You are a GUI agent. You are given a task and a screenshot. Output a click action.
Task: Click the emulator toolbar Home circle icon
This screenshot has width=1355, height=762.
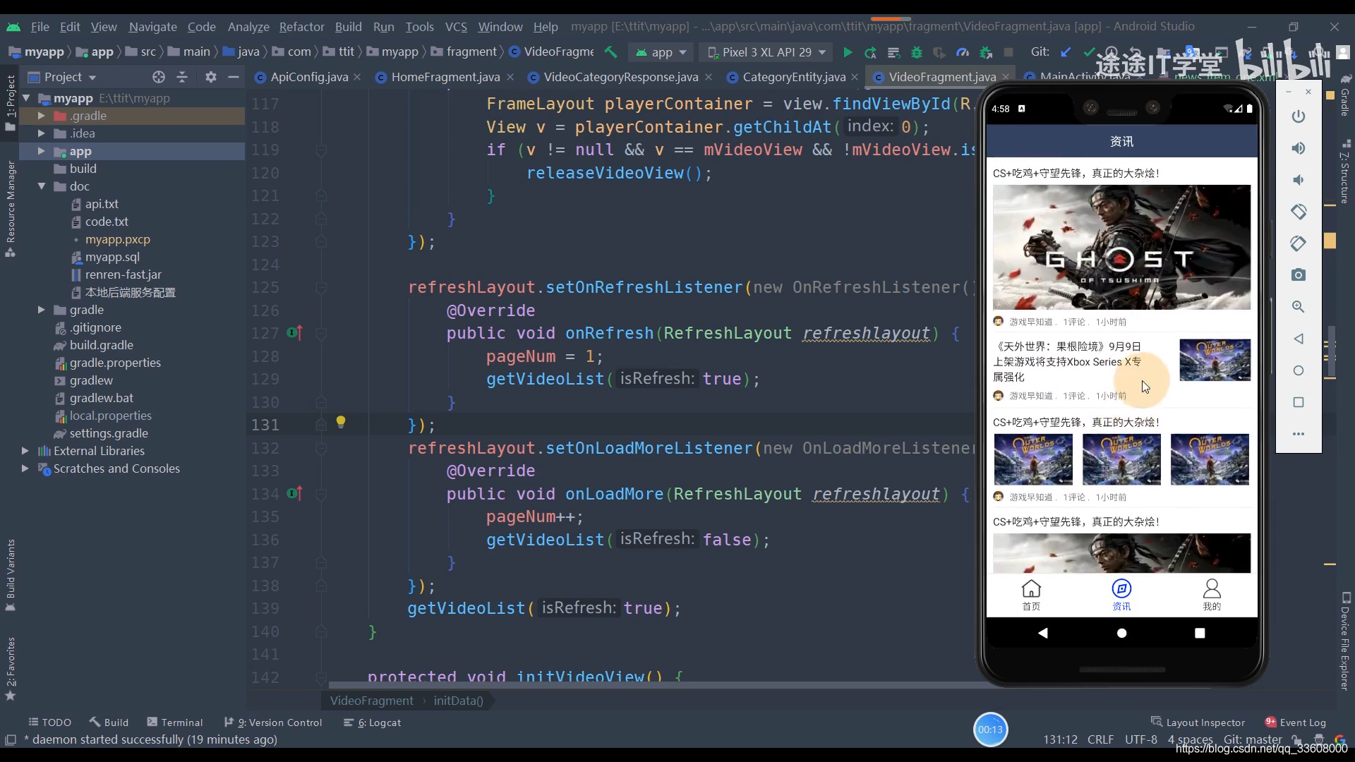[x=1299, y=370]
